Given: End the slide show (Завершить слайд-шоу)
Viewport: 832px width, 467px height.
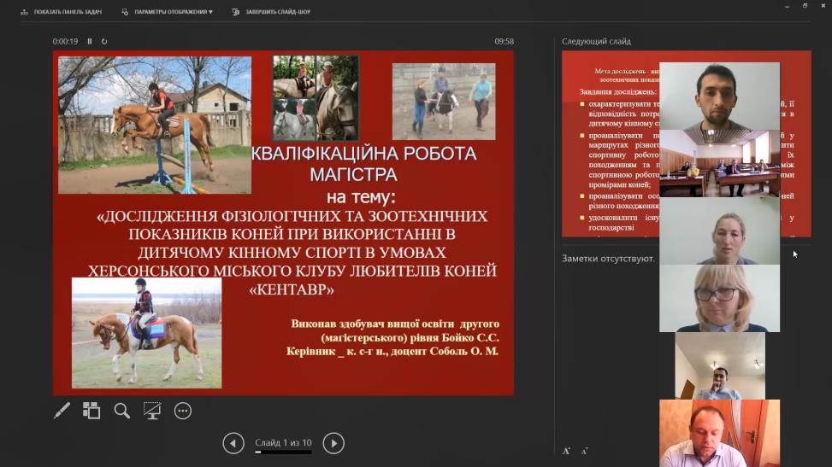Looking at the screenshot, I should [x=271, y=12].
